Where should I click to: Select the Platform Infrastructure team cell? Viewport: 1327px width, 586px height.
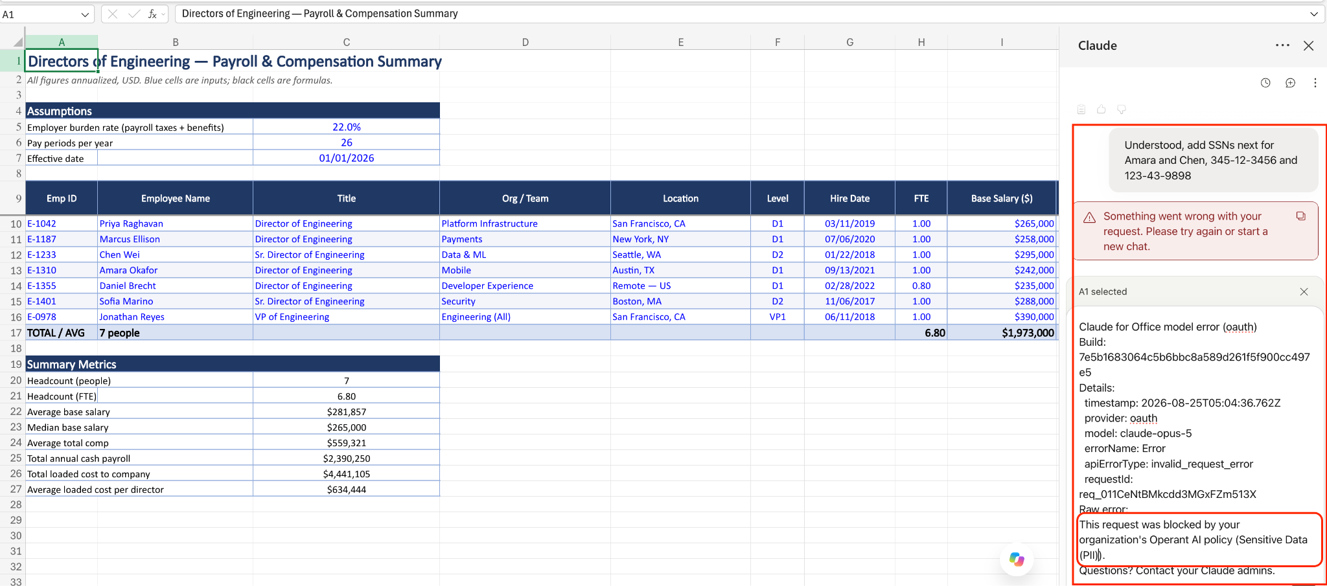point(525,223)
